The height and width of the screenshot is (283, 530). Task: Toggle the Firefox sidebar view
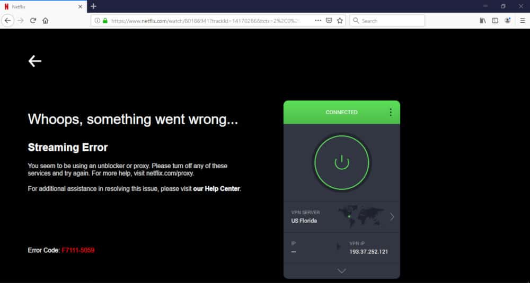point(495,21)
